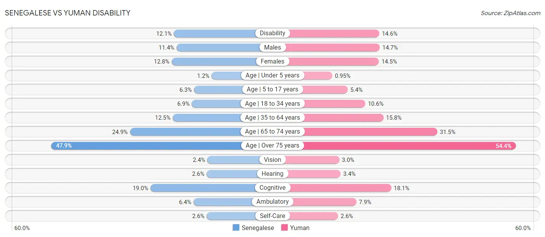This screenshot has width=545, height=237.
Task: Select the Senegalese legend label
Action: click(x=258, y=228)
